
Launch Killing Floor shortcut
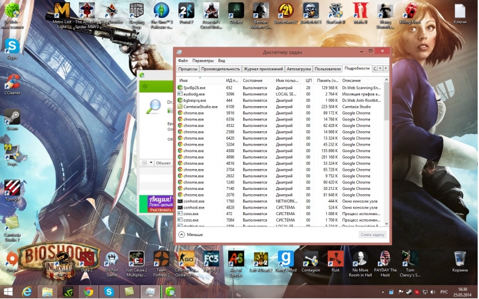410,14
